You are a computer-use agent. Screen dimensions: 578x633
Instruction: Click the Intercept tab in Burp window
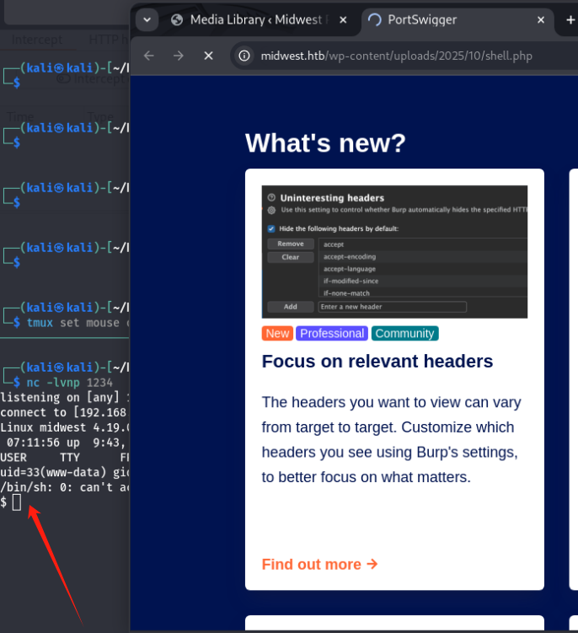[x=37, y=40]
